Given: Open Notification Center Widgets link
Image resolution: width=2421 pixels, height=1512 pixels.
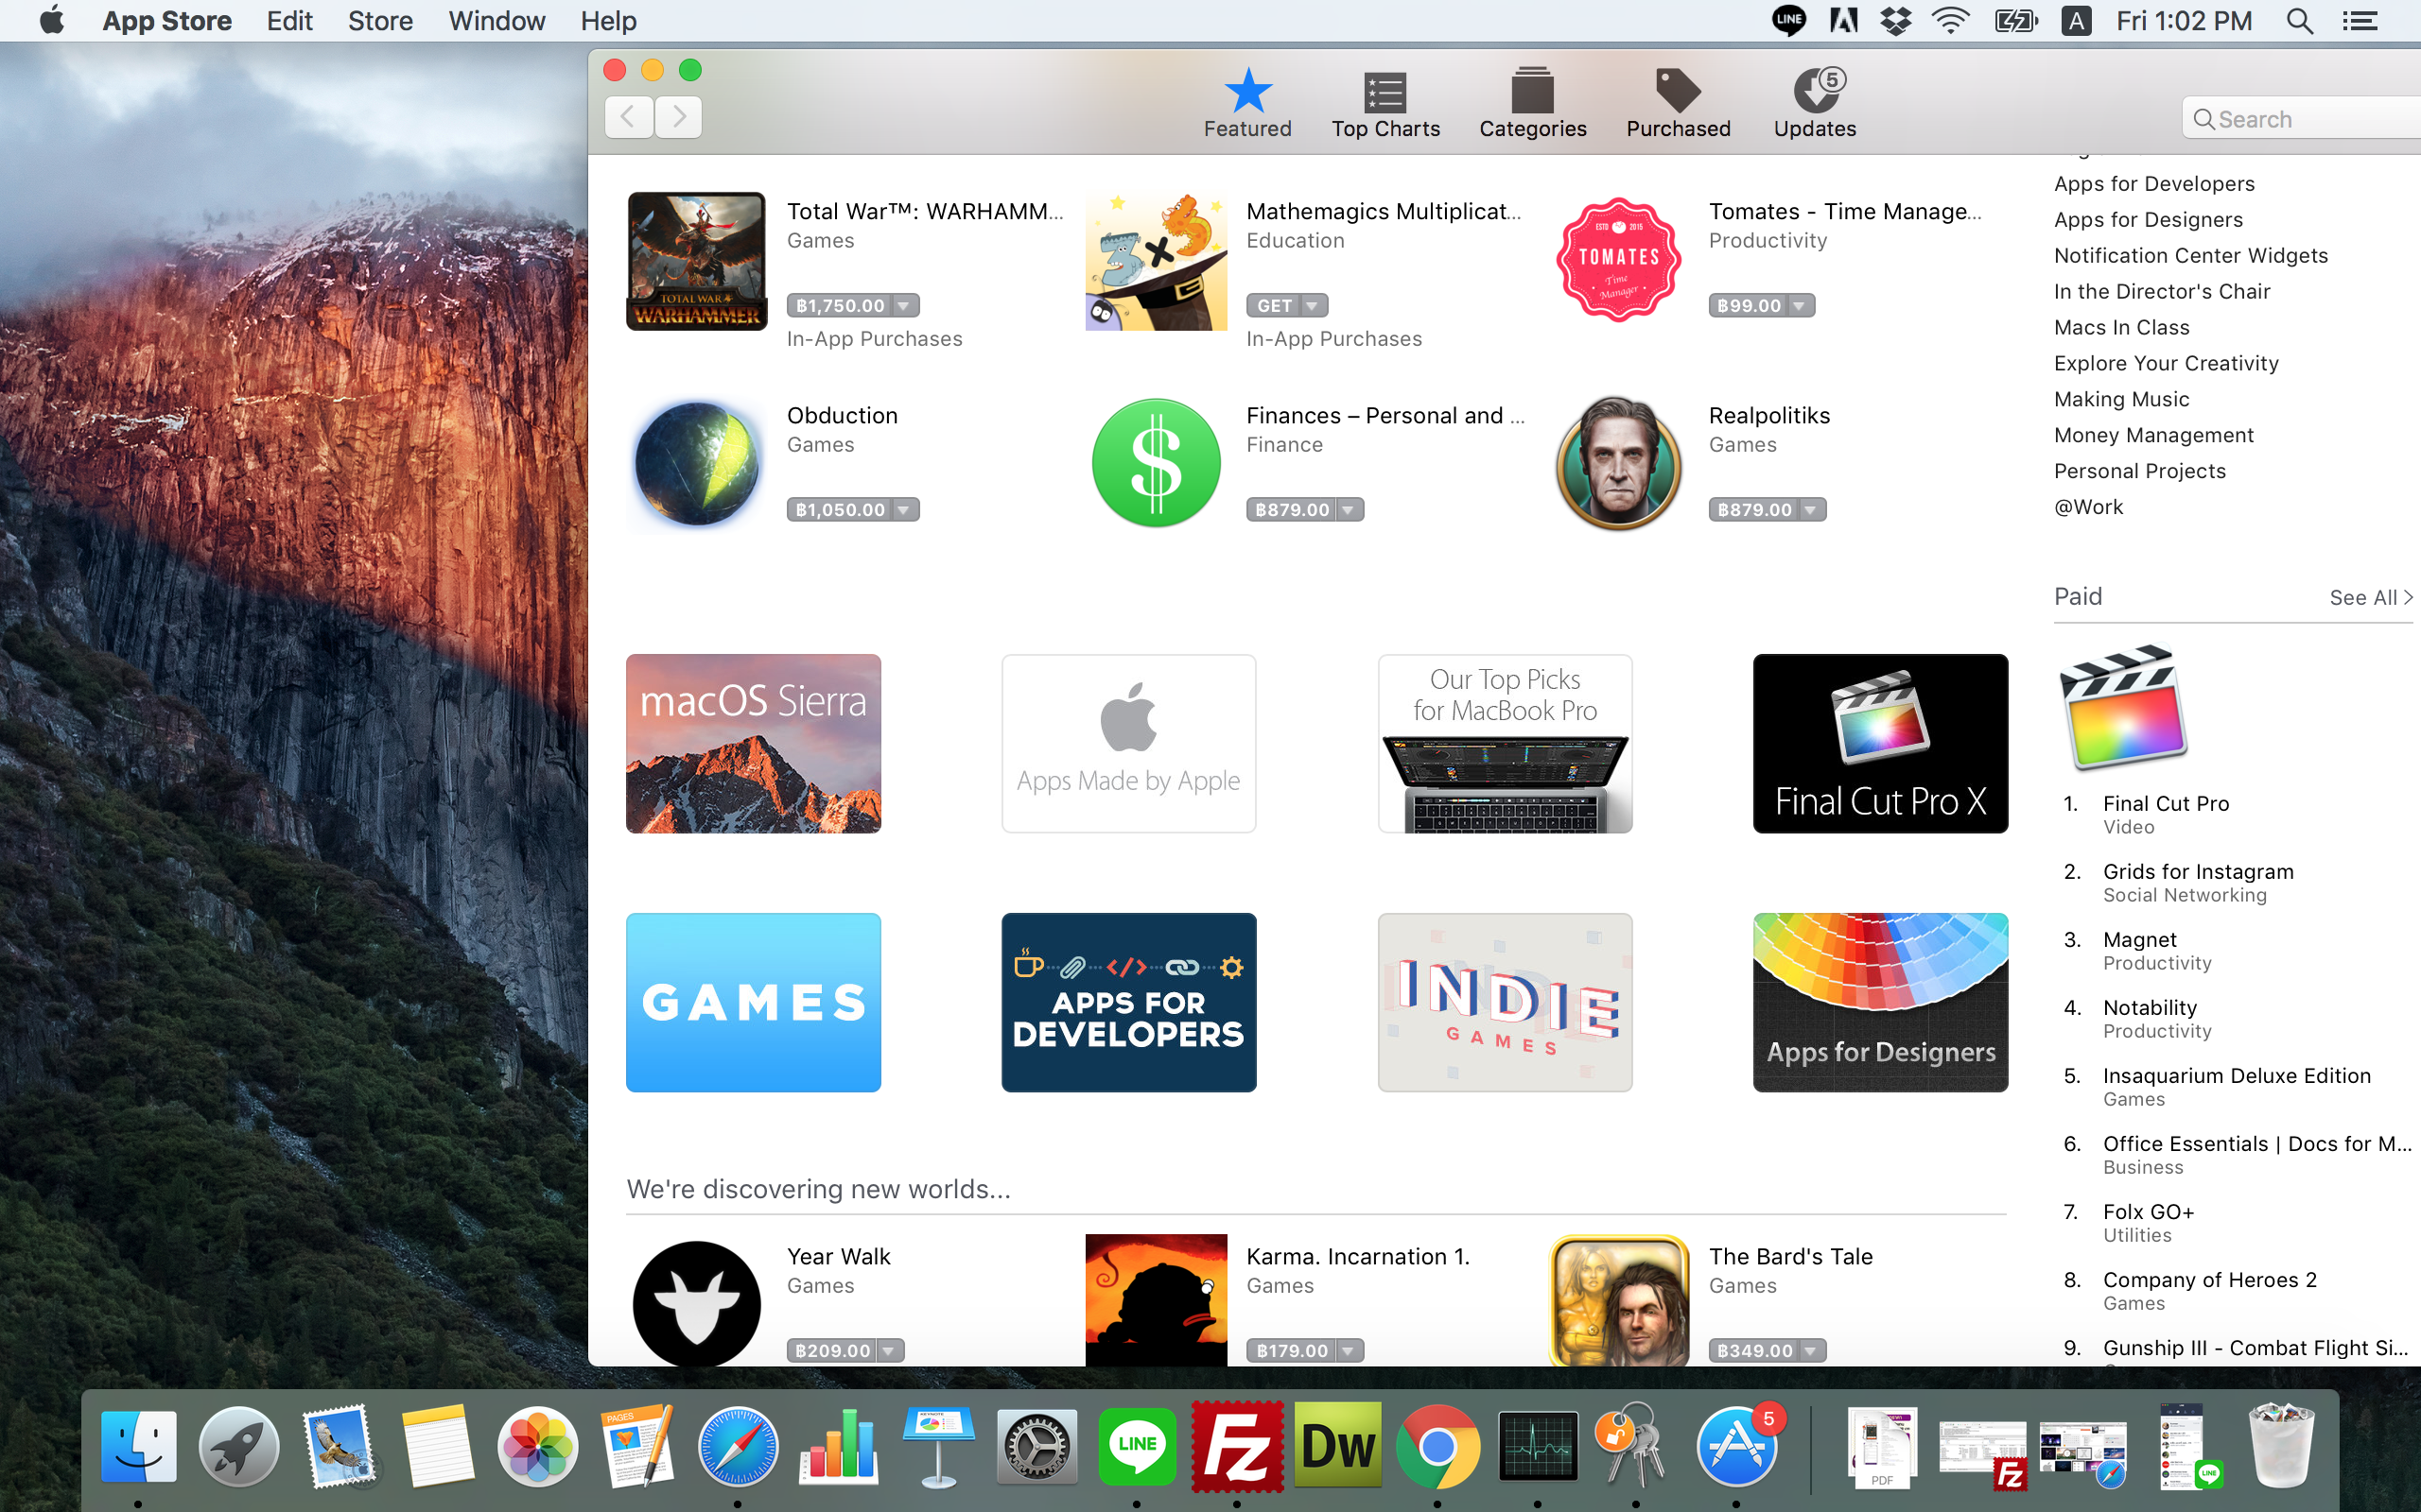Looking at the screenshot, I should (x=2191, y=256).
